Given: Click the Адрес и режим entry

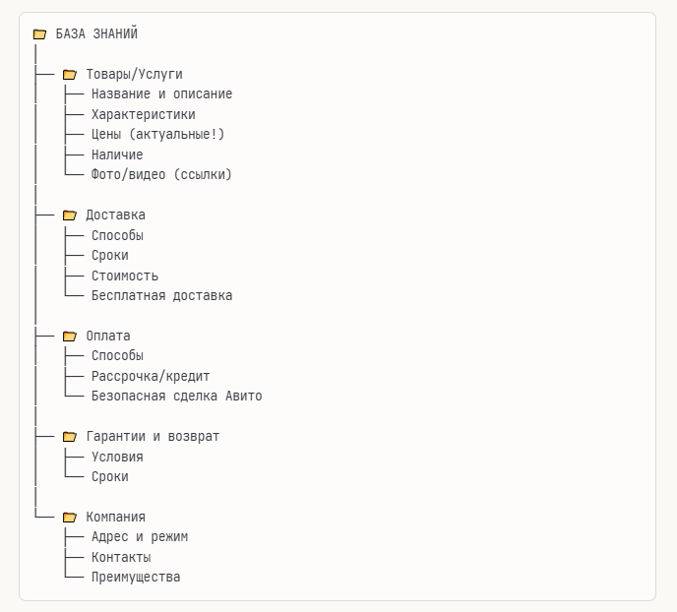Looking at the screenshot, I should [x=140, y=537].
